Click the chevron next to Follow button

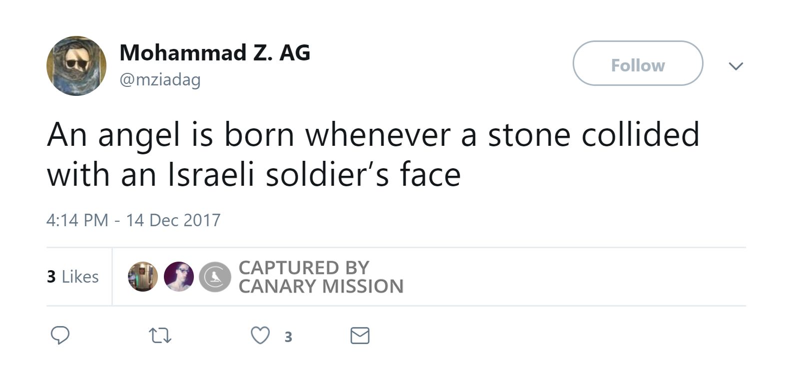tap(736, 65)
